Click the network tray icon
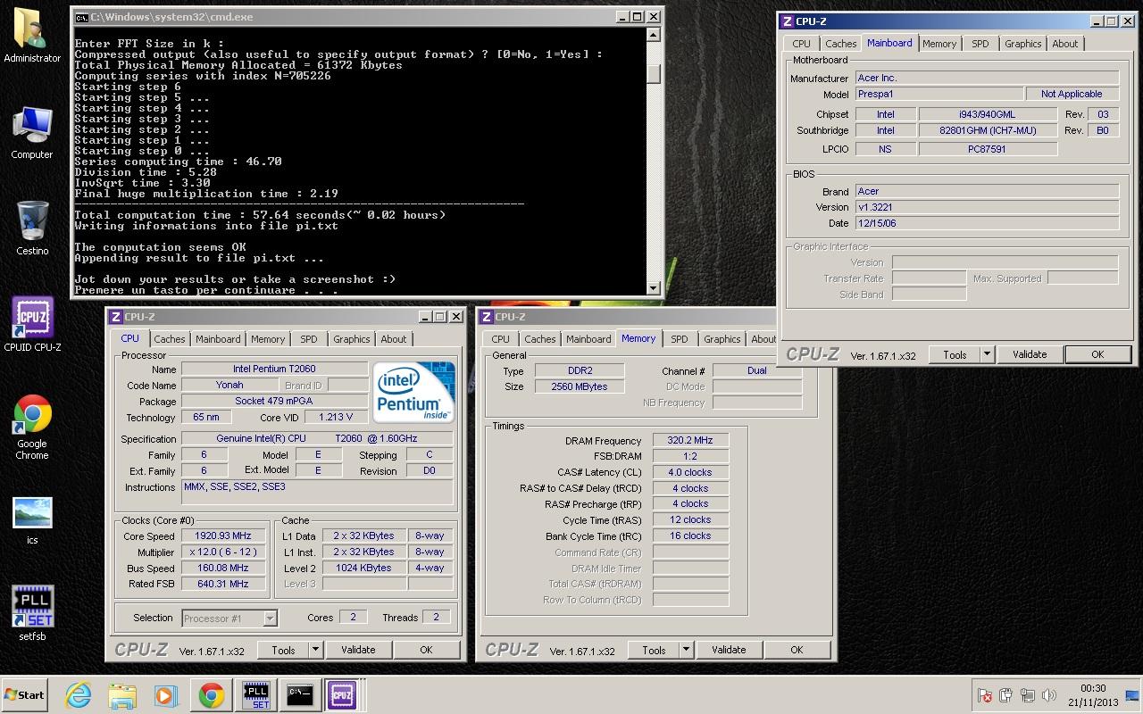Viewport: 1143px width, 714px height. 1028,695
